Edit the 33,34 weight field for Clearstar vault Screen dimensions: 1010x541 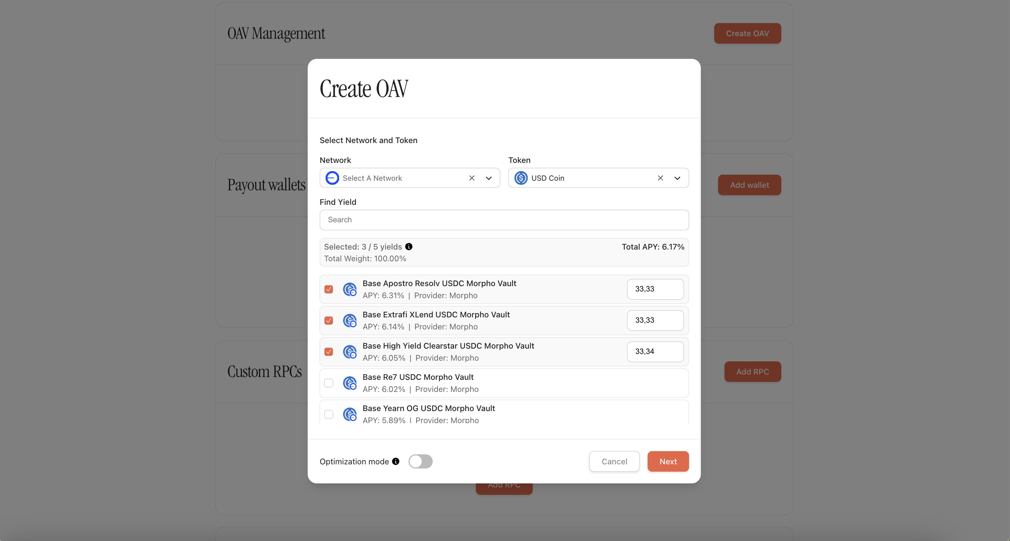(655, 352)
